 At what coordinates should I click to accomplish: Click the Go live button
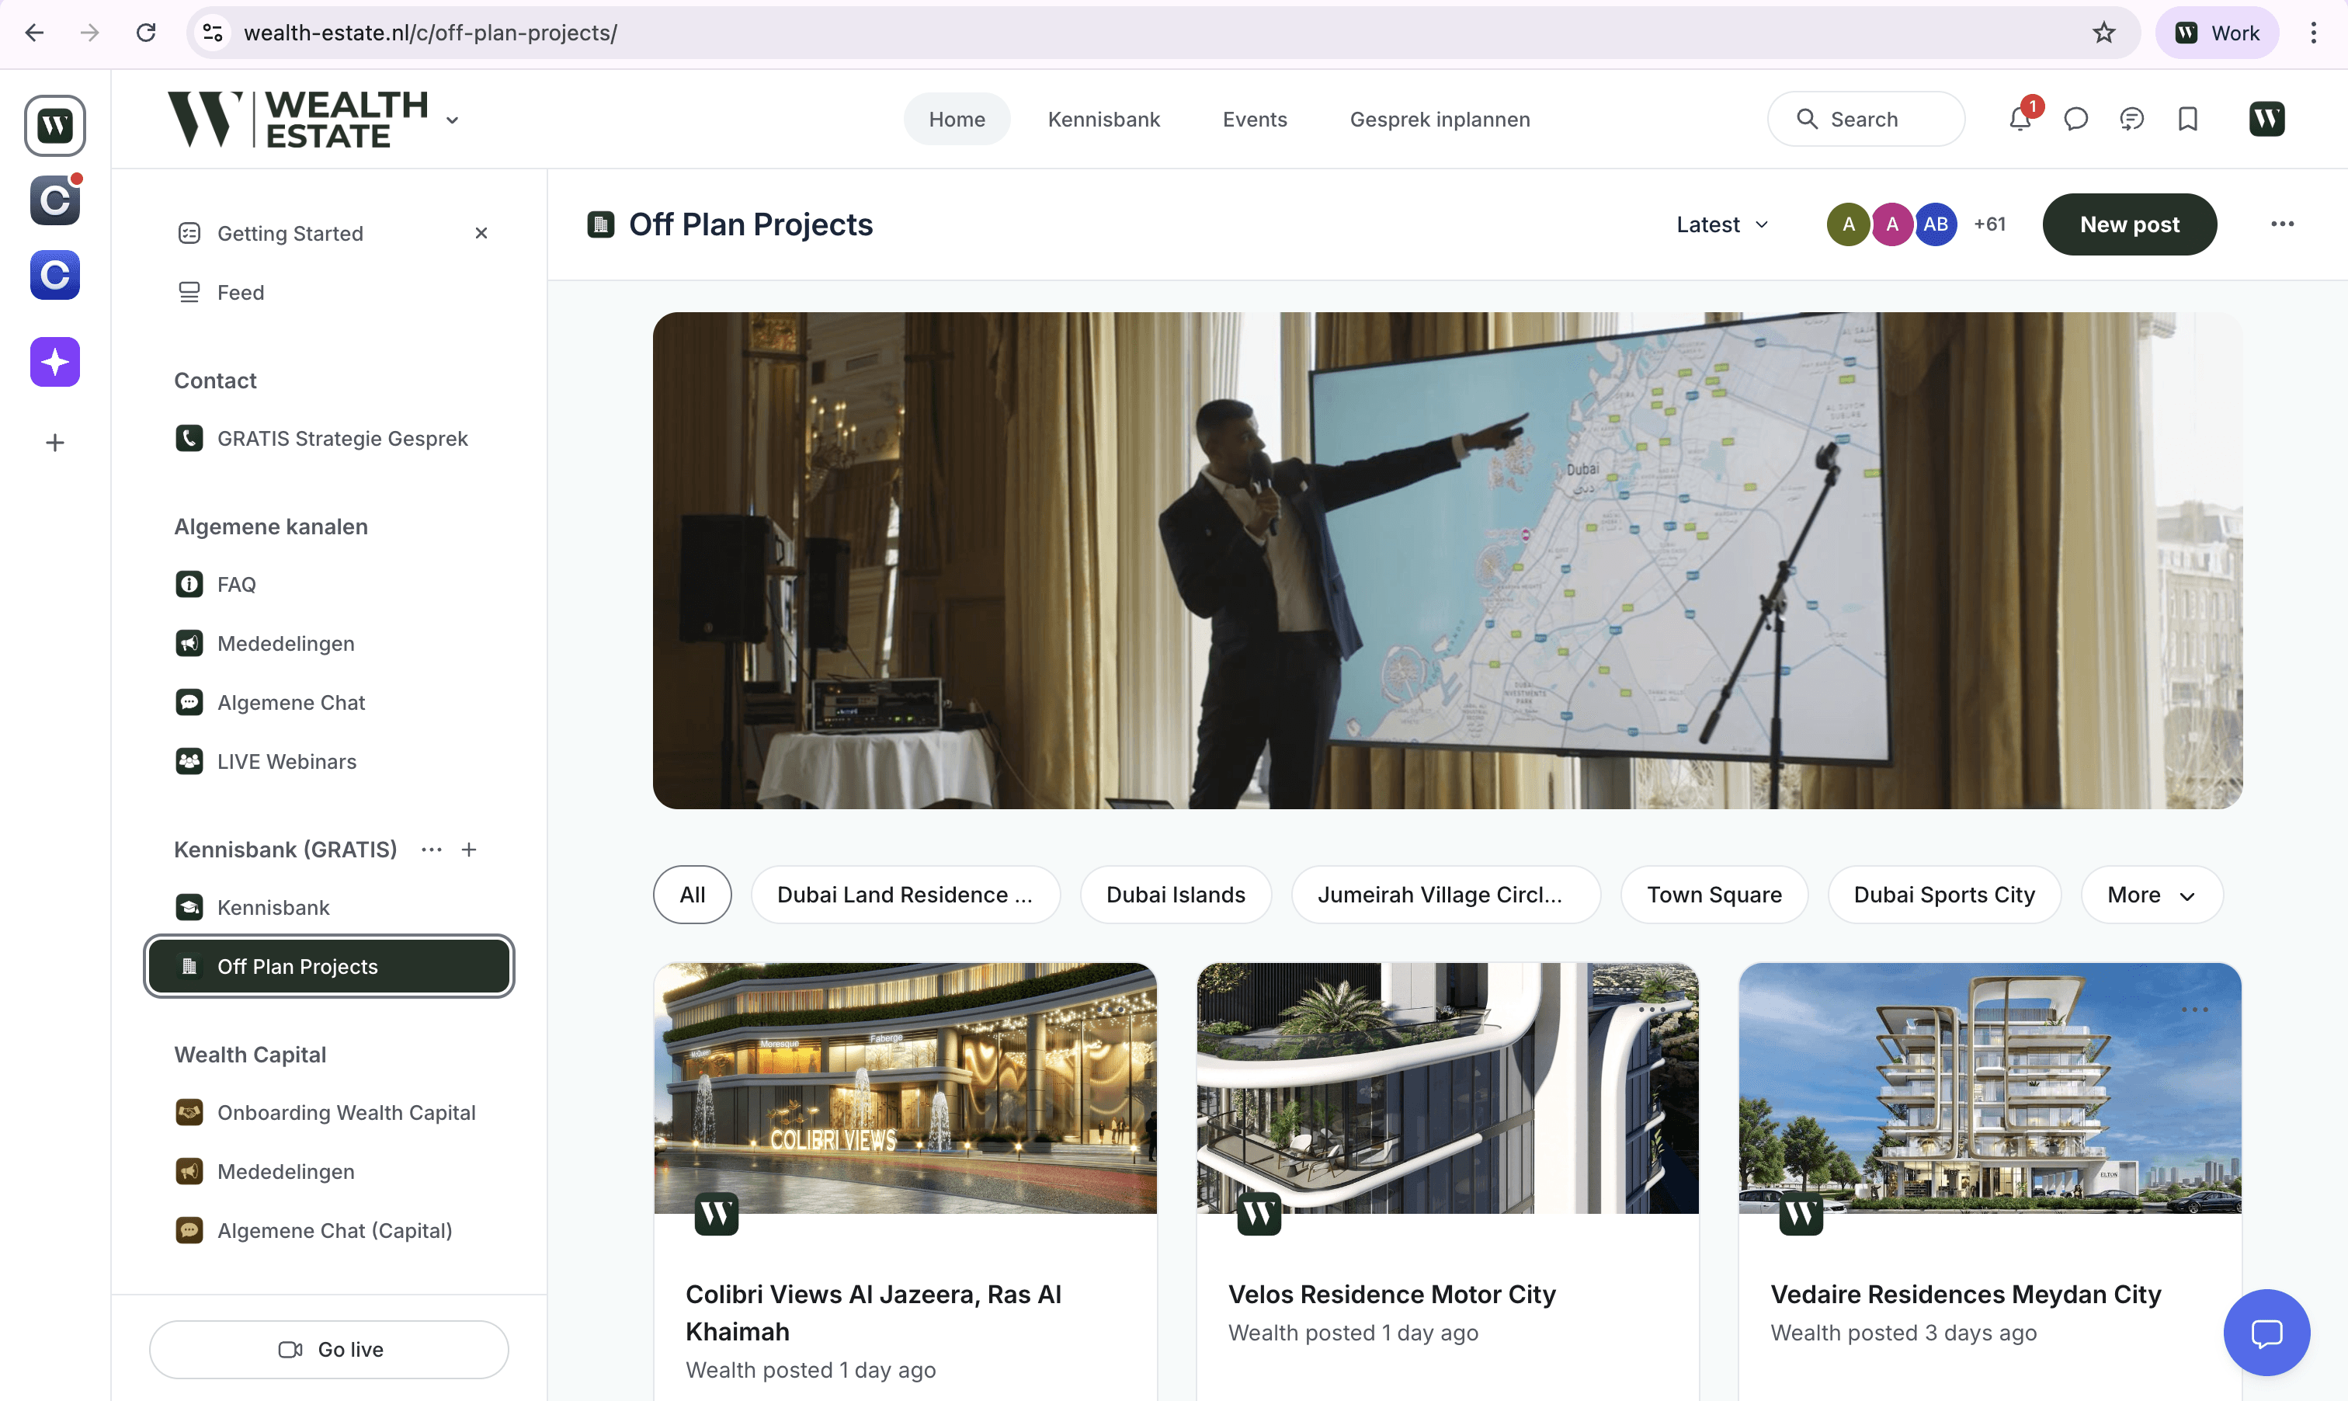(x=329, y=1349)
